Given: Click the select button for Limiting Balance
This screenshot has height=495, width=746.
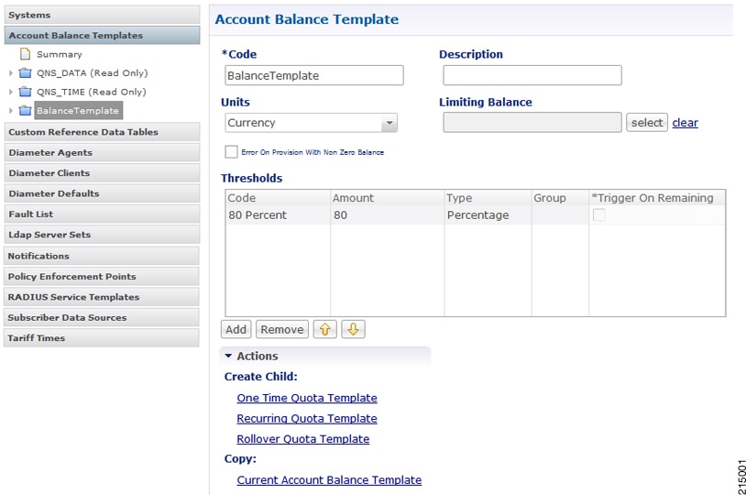Looking at the screenshot, I should point(647,122).
